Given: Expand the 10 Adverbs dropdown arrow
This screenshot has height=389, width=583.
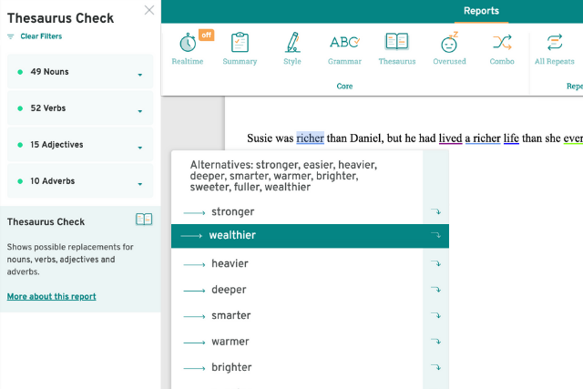Looking at the screenshot, I should click(139, 184).
